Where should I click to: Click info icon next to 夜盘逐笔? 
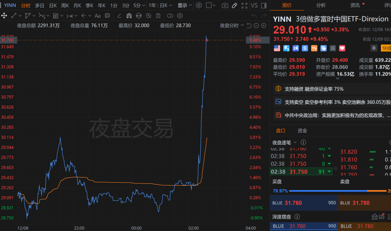pyautogui.click(x=303, y=142)
